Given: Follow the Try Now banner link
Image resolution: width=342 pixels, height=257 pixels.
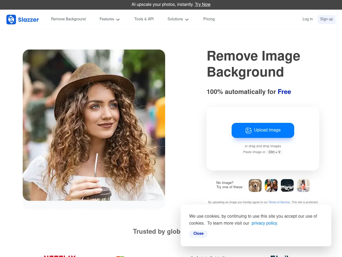Looking at the screenshot, I should (x=203, y=5).
